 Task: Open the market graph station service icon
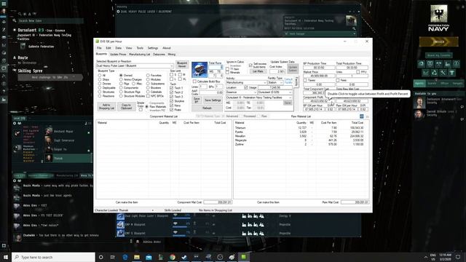click(x=425, y=73)
